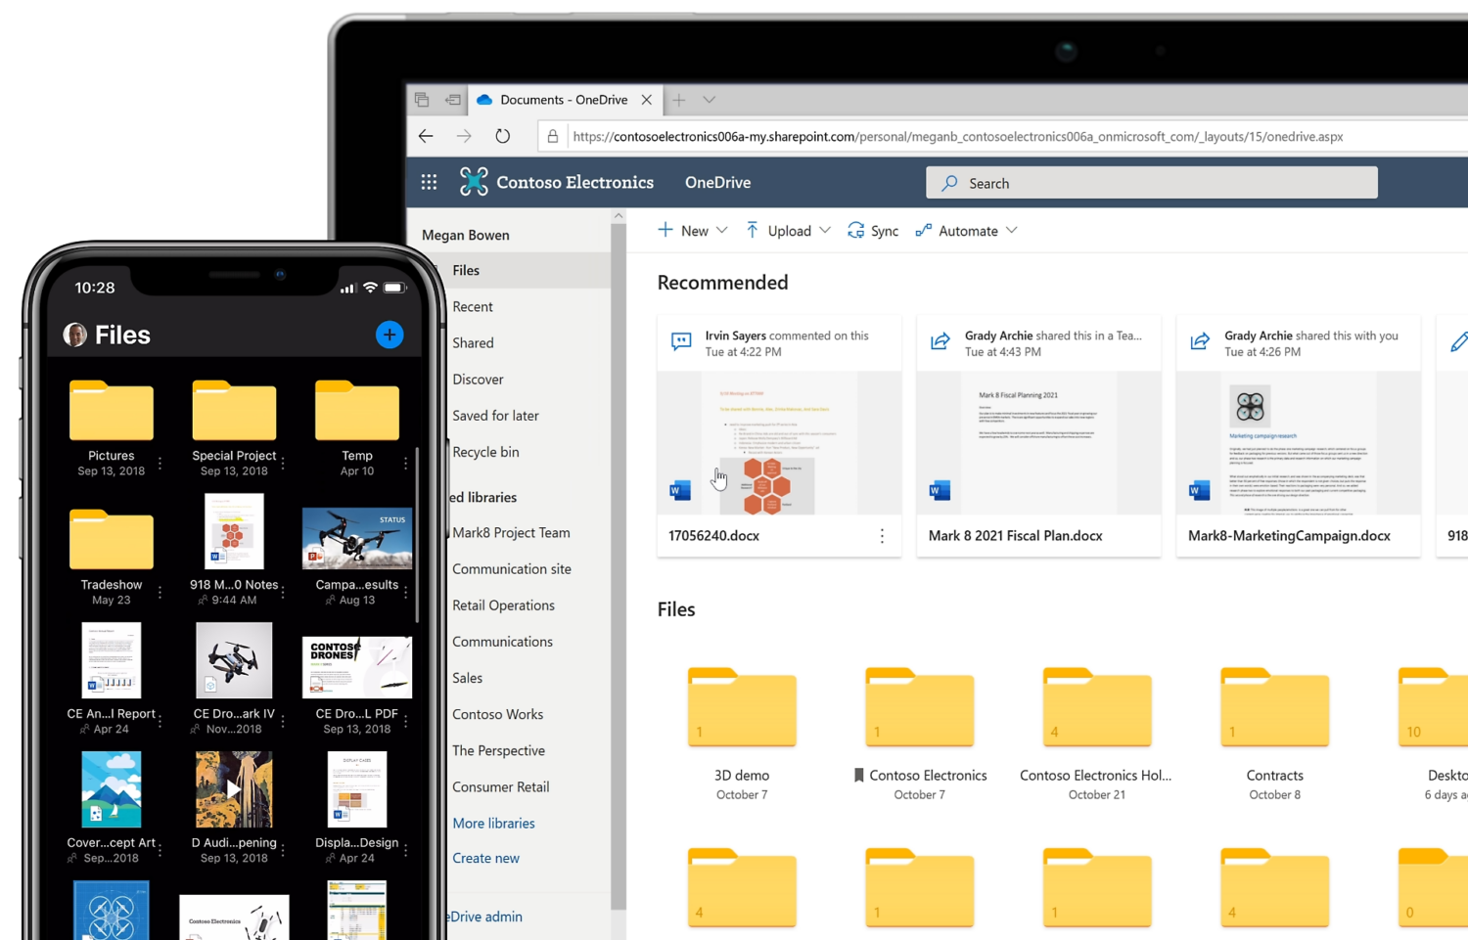Viewport: 1468px width, 940px height.
Task: Click the Create new link
Action: 485,858
